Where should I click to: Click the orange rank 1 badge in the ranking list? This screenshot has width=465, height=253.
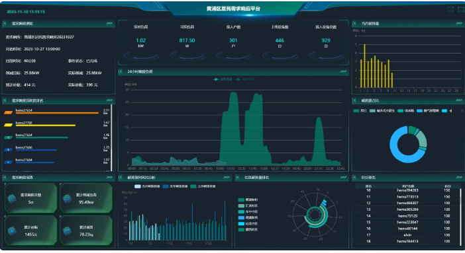click(x=9, y=112)
